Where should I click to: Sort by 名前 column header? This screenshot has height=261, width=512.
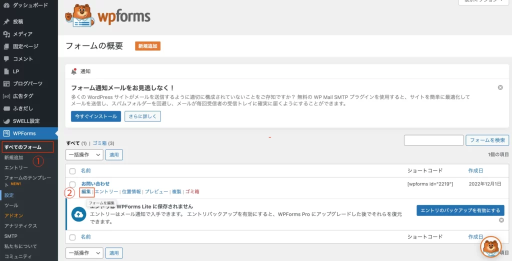pos(86,171)
